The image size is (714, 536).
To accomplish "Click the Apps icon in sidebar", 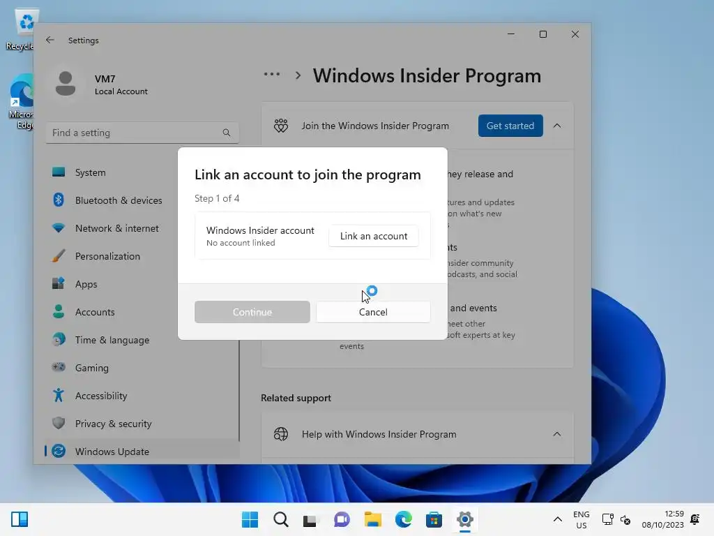I will pyautogui.click(x=59, y=283).
